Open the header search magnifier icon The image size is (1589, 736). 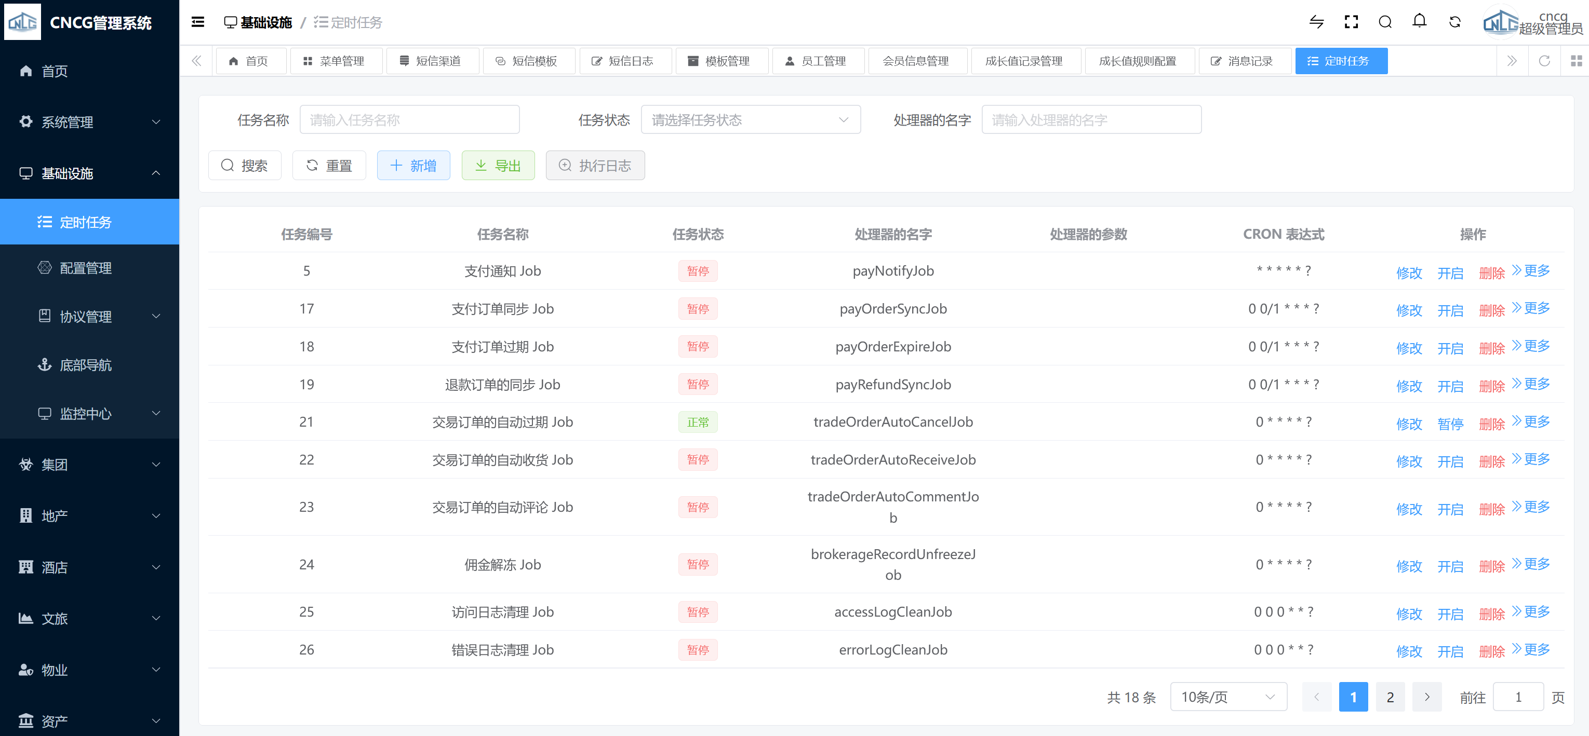(x=1385, y=22)
